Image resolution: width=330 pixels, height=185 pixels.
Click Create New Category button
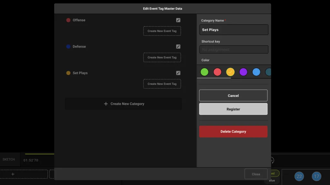(123, 104)
